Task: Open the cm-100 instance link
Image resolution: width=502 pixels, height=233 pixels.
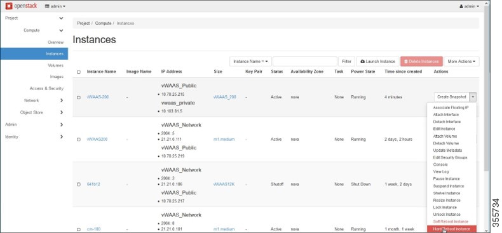Action: click(x=93, y=229)
